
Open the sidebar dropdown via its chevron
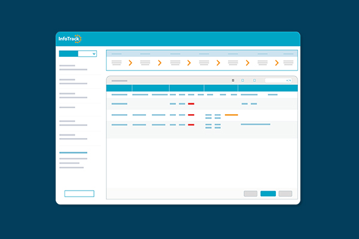[93, 54]
